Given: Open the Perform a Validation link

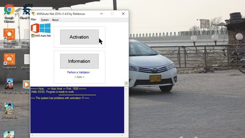Looking at the screenshot, I should pos(78,72).
